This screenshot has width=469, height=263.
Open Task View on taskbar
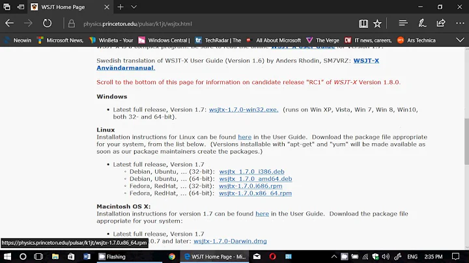click(38, 256)
